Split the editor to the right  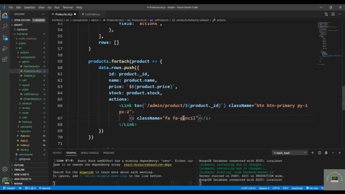pyautogui.click(x=333, y=15)
